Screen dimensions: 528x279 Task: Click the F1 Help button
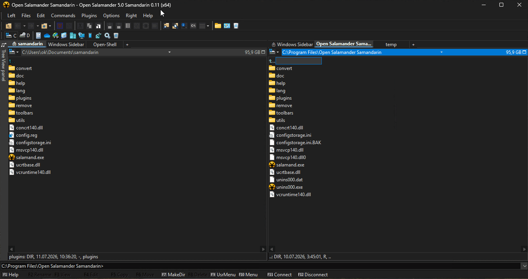coord(11,275)
